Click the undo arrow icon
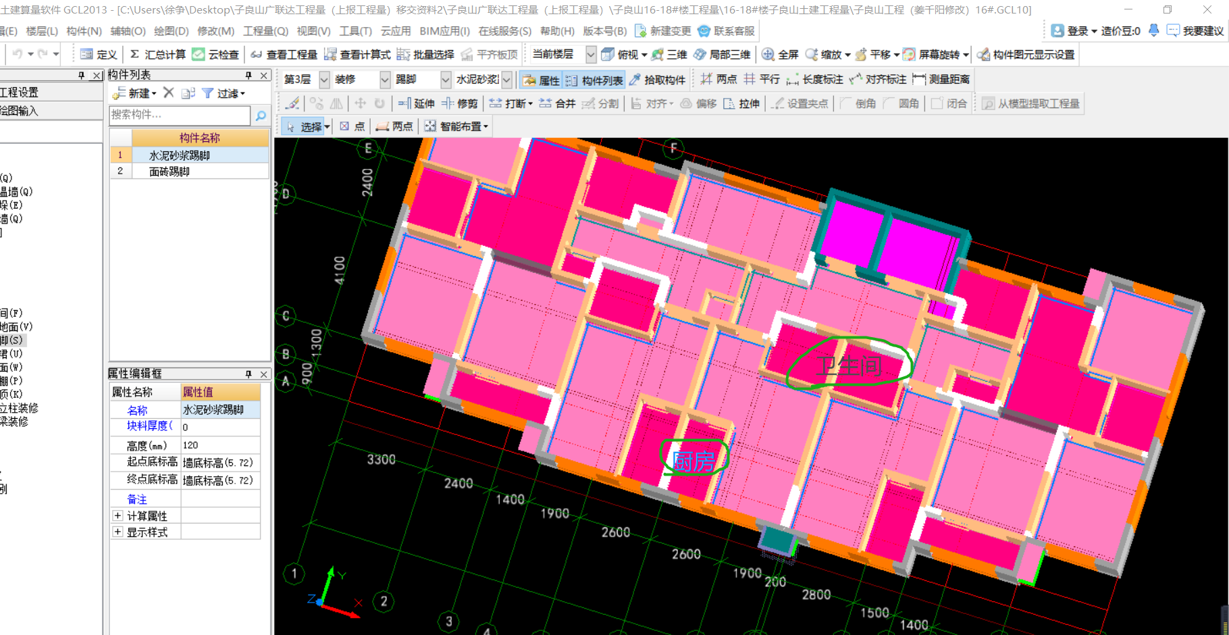Screen dimensions: 1229x635 coord(17,55)
